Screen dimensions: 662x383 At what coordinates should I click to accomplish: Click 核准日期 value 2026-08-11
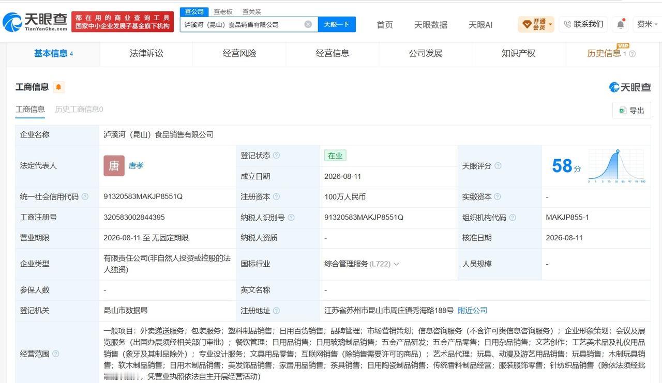point(564,238)
